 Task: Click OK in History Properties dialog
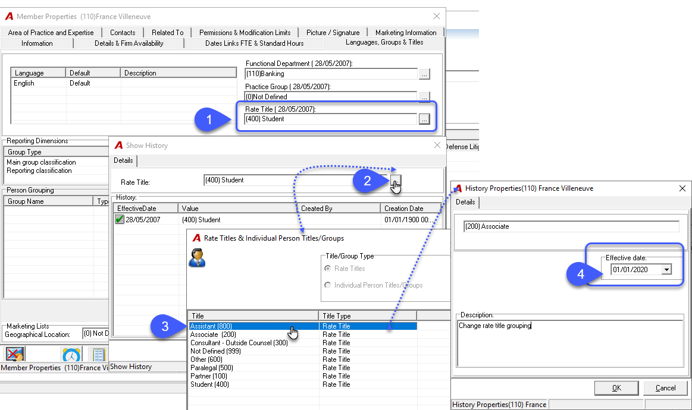[616, 388]
